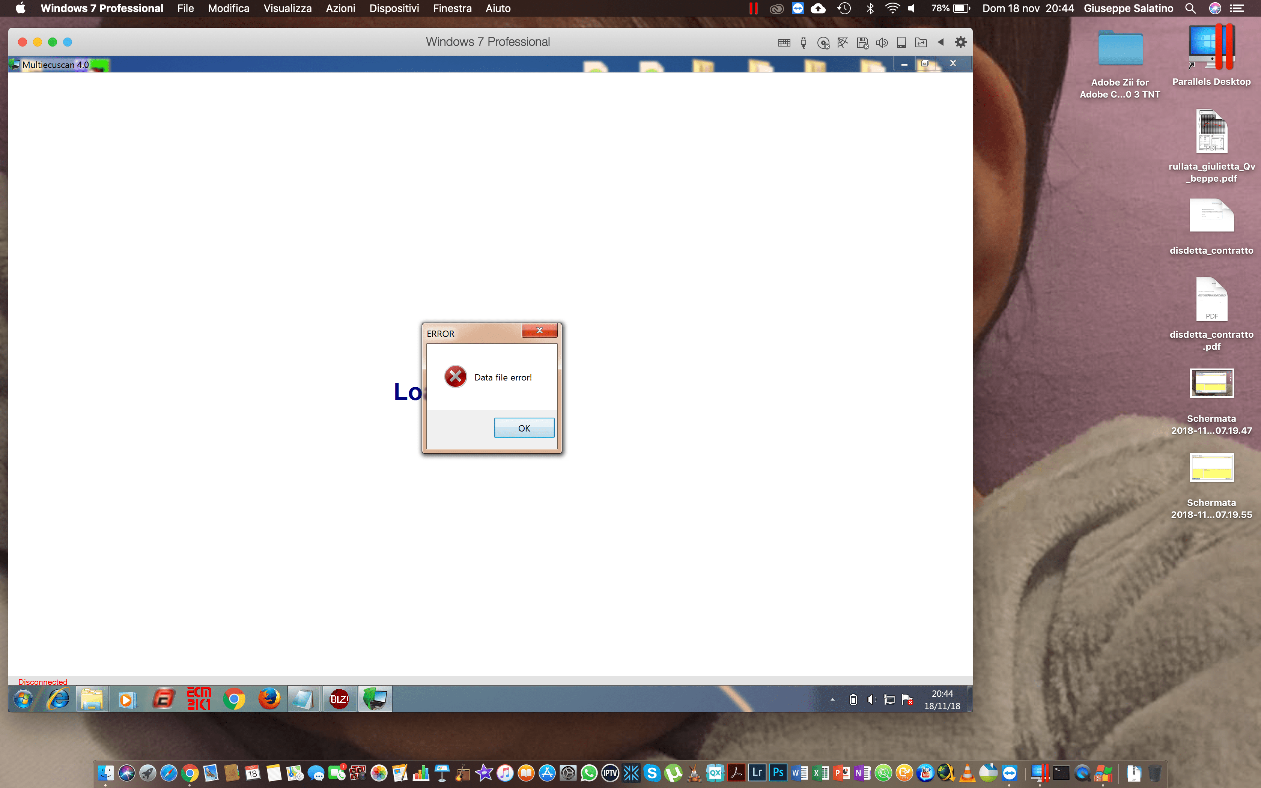Screen dimensions: 1261x788
Task: Click the network web icon in the VM toolbar
Action: pyautogui.click(x=843, y=42)
